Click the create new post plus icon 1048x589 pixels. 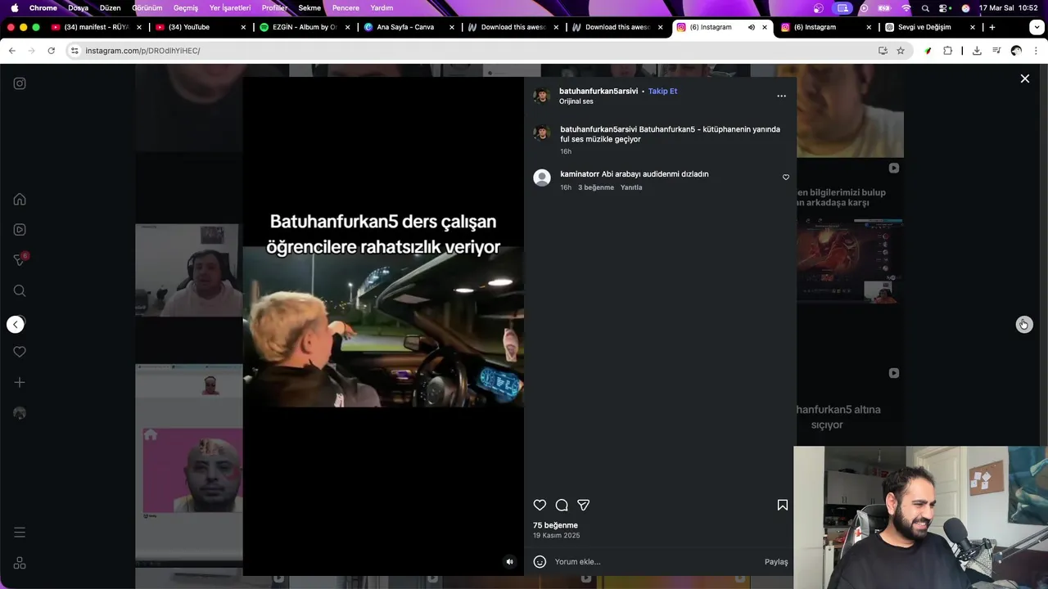tap(20, 382)
